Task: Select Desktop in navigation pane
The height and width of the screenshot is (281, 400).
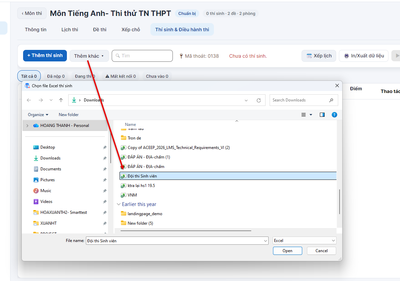Action: (48, 147)
